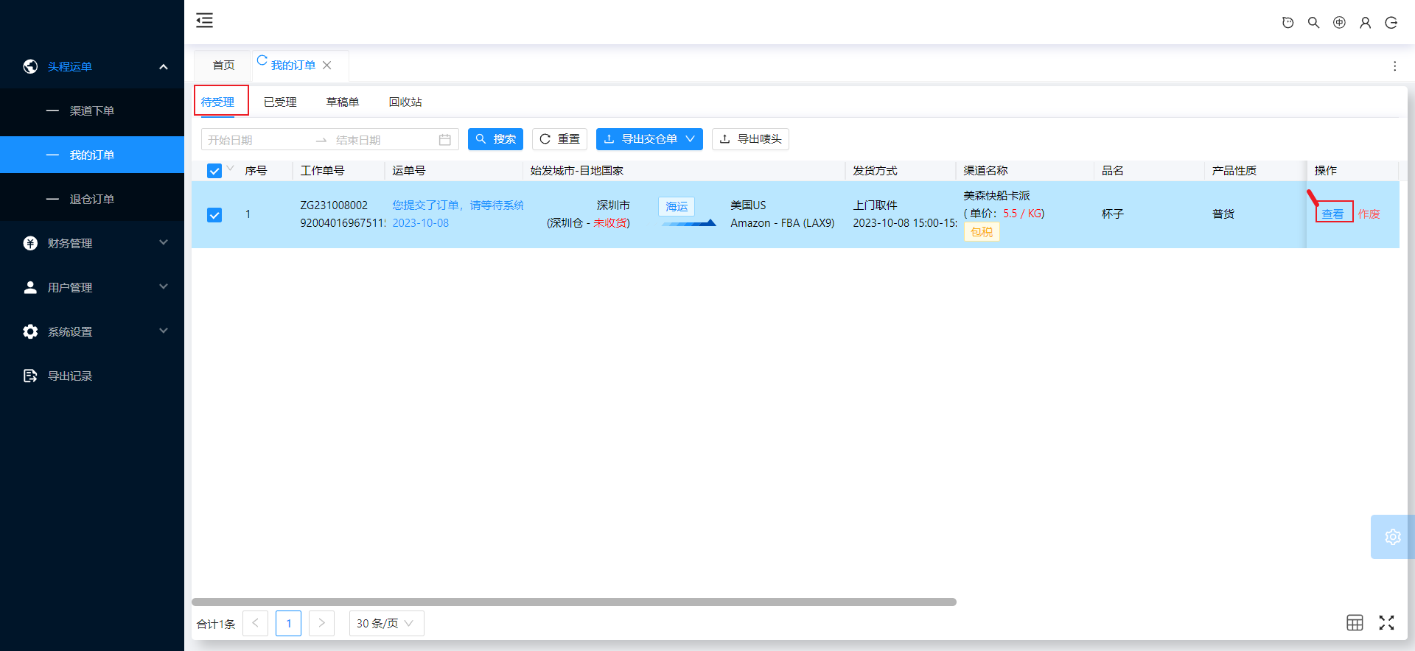Click the refresh icon in the top bar
The width and height of the screenshot is (1415, 651).
(1288, 23)
